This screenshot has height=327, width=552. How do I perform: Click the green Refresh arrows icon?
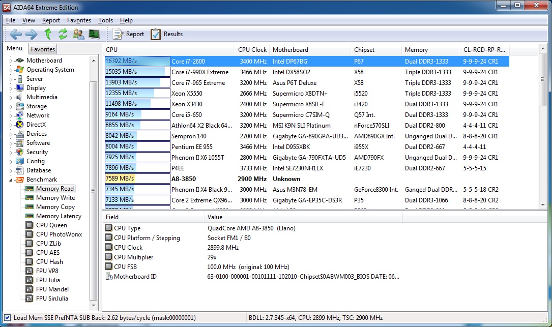click(63, 34)
